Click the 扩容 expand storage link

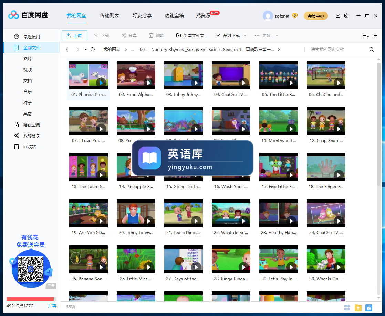(x=52, y=306)
